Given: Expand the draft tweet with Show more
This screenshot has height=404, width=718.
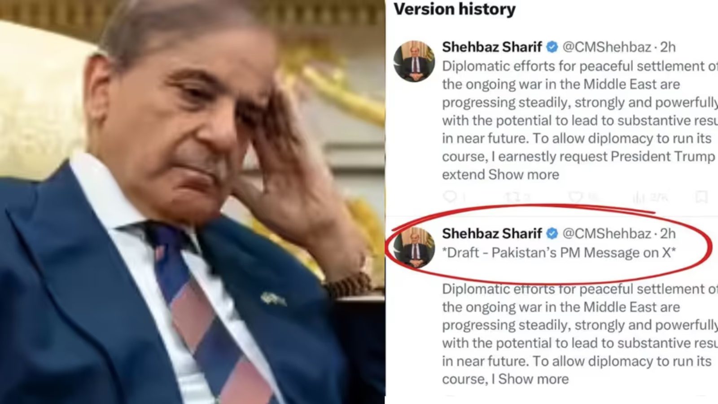Looking at the screenshot, I should coord(534,379).
